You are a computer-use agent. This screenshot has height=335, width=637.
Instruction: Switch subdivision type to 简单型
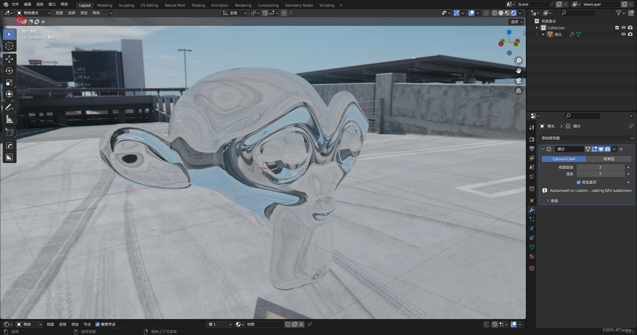(x=609, y=159)
